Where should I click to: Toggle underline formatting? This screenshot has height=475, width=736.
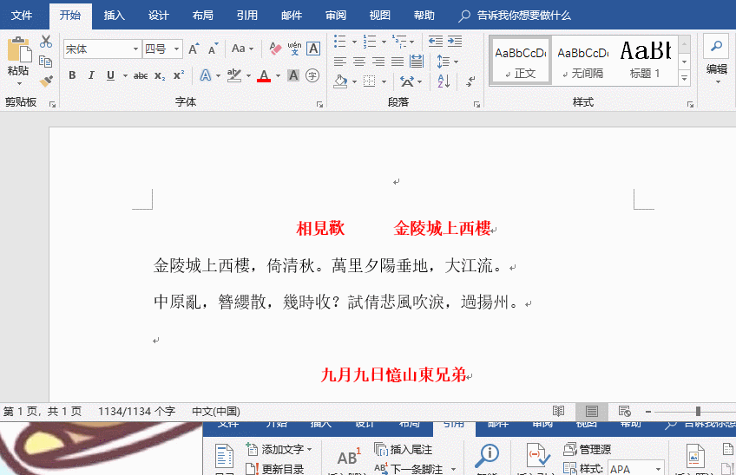tap(110, 75)
